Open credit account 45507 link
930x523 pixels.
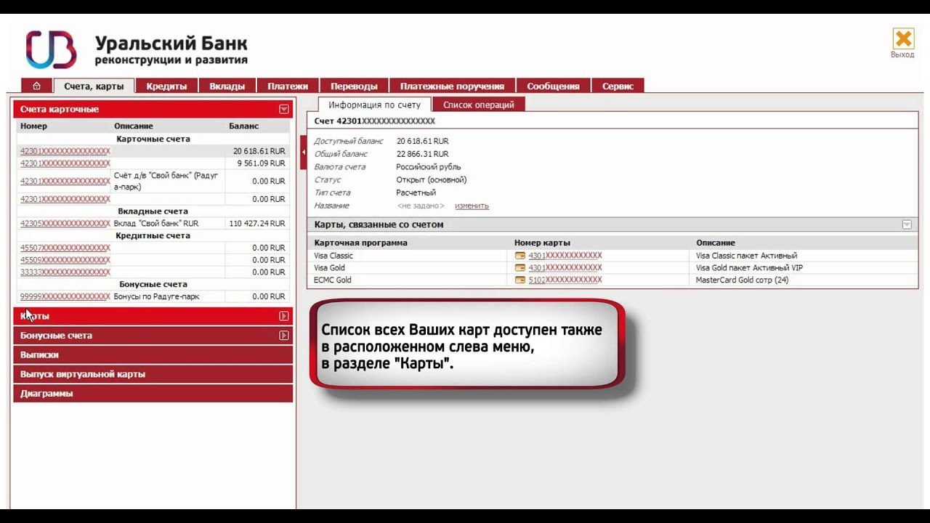65,248
